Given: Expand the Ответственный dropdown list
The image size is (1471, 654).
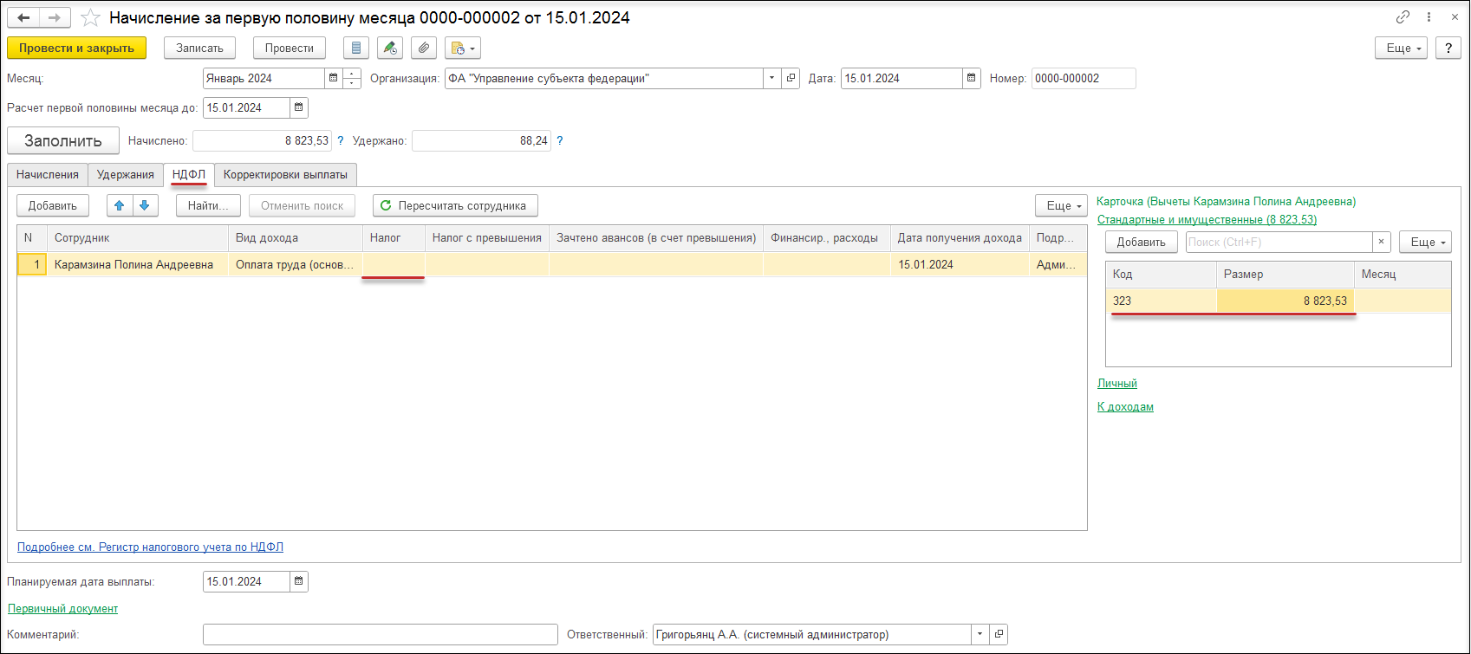Looking at the screenshot, I should pos(980,634).
